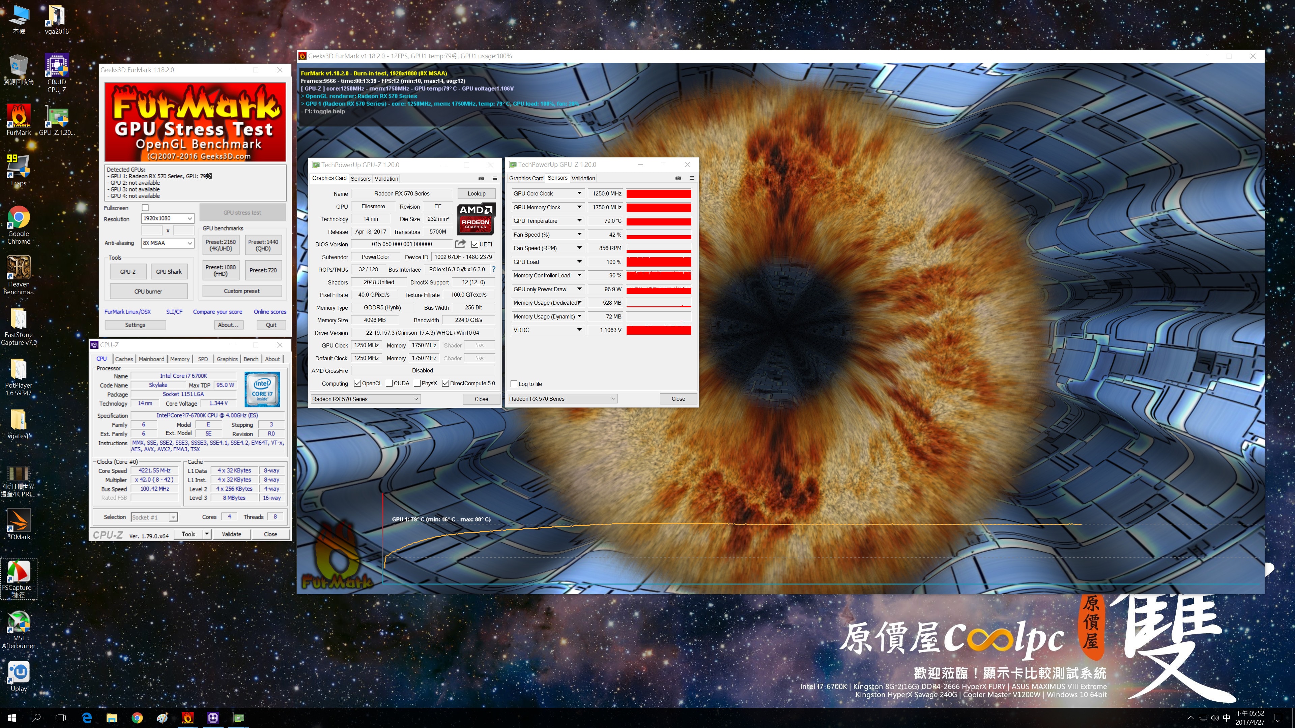
Task: Open the Mainboard tab in CPU-Z
Action: pyautogui.click(x=151, y=359)
